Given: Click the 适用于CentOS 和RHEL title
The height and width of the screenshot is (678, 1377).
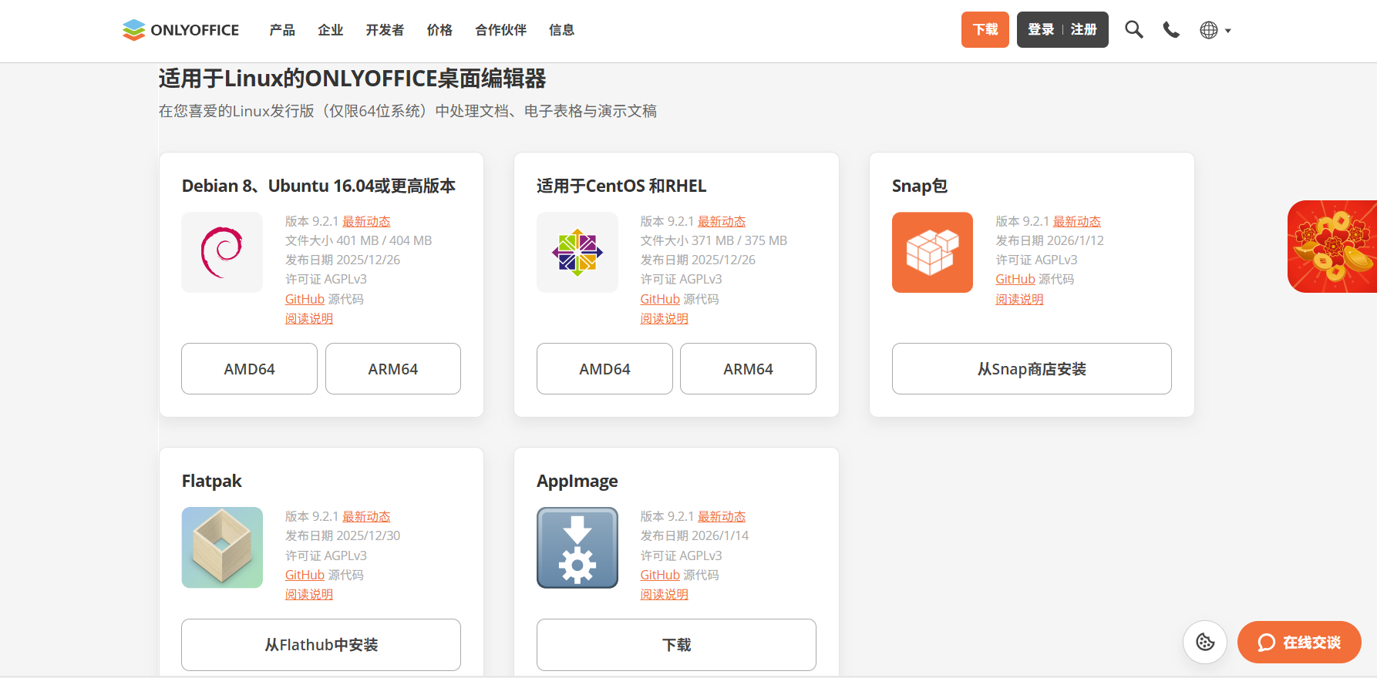Looking at the screenshot, I should coord(621,186).
